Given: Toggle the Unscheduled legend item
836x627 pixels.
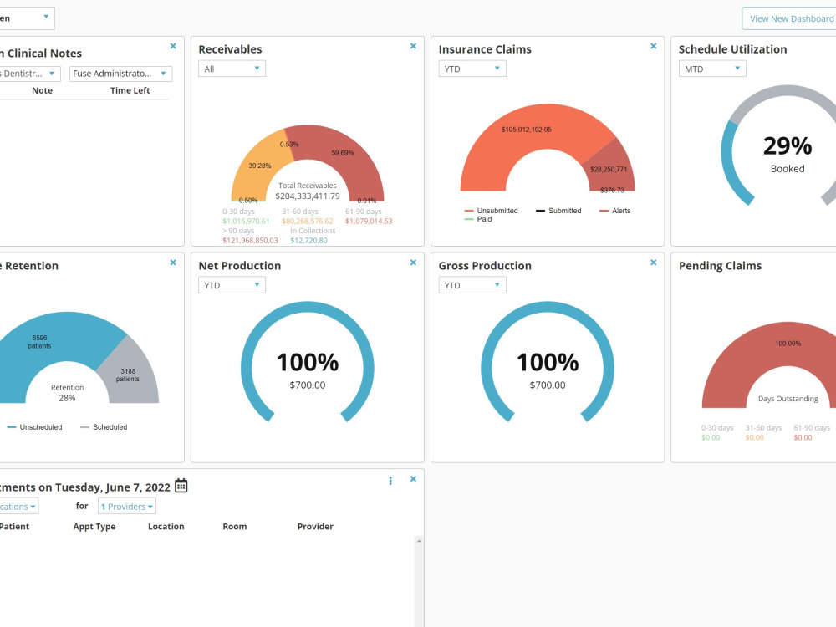Looking at the screenshot, I should [x=34, y=427].
